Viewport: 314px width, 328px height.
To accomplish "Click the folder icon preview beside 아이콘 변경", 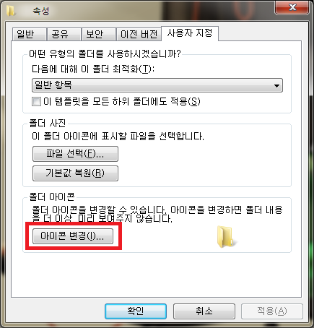I will coord(225,237).
